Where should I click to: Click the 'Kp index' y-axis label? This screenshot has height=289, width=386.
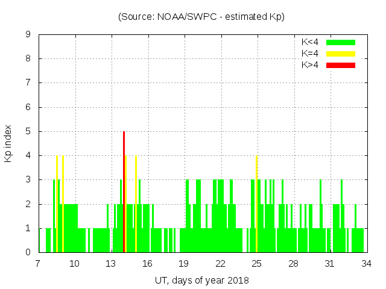(x=8, y=143)
